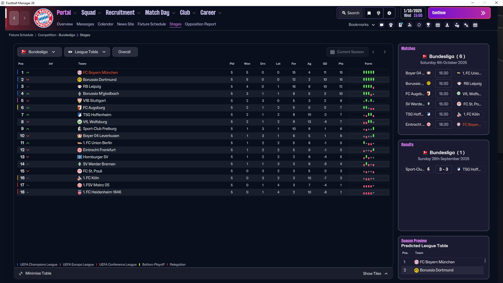Open the Bundesliga competition dropdown
This screenshot has width=503, height=283.
click(39, 52)
